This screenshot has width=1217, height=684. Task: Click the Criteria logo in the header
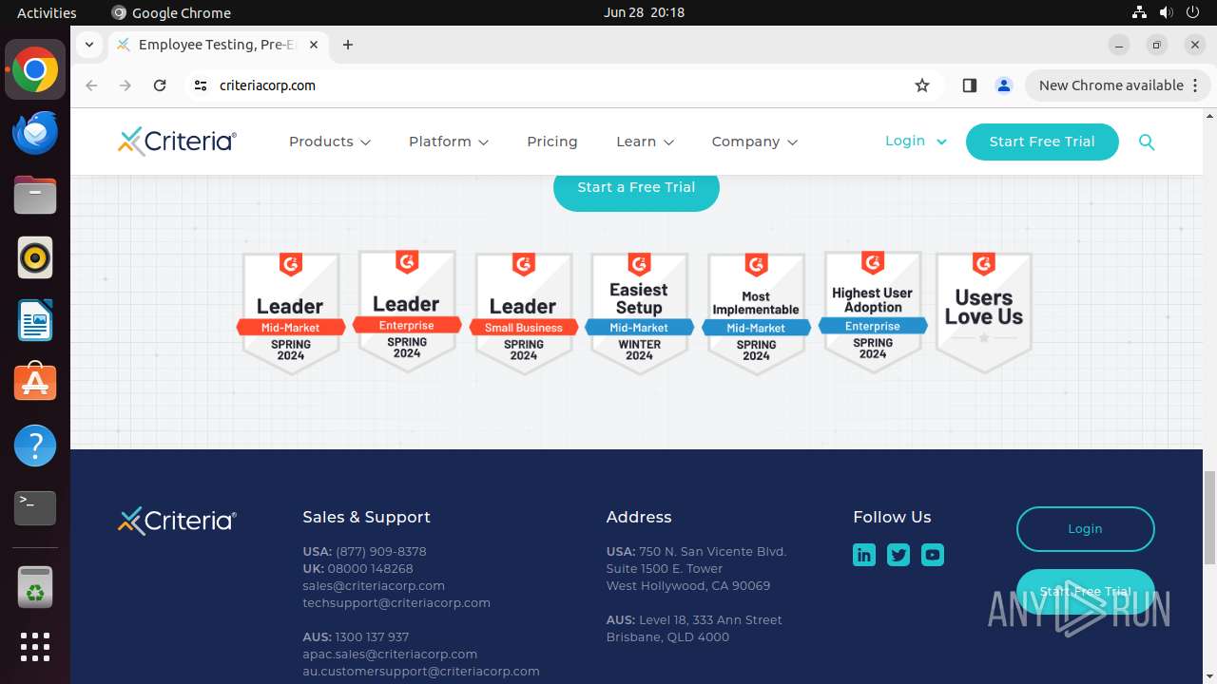click(177, 142)
